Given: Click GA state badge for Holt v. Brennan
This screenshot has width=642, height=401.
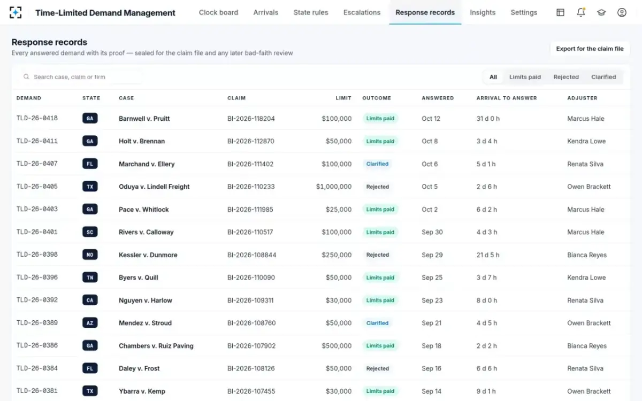Looking at the screenshot, I should click(x=90, y=141).
